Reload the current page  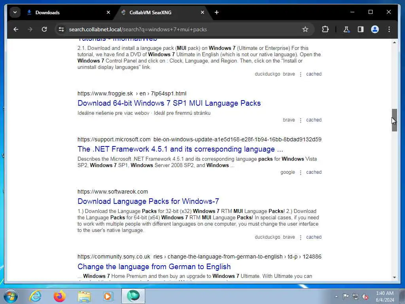(44, 29)
